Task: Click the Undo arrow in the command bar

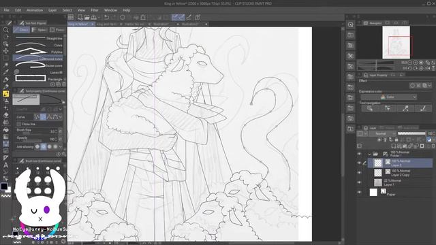Action: click(x=106, y=17)
